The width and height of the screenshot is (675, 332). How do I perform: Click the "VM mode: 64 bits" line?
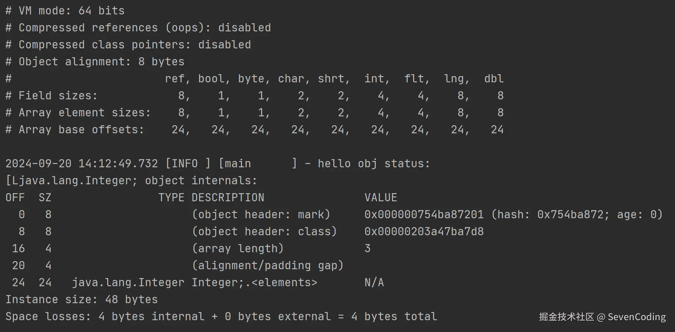point(65,11)
